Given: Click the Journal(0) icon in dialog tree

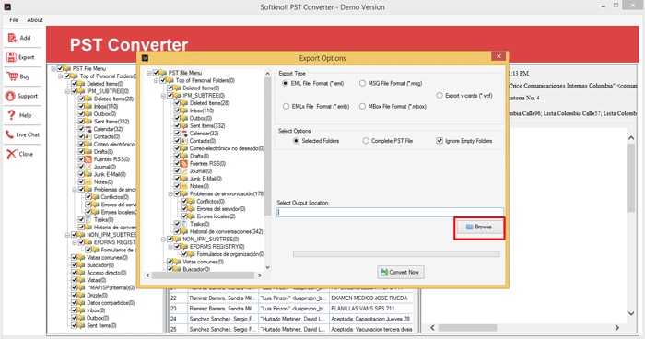Looking at the screenshot, I should [184, 171].
